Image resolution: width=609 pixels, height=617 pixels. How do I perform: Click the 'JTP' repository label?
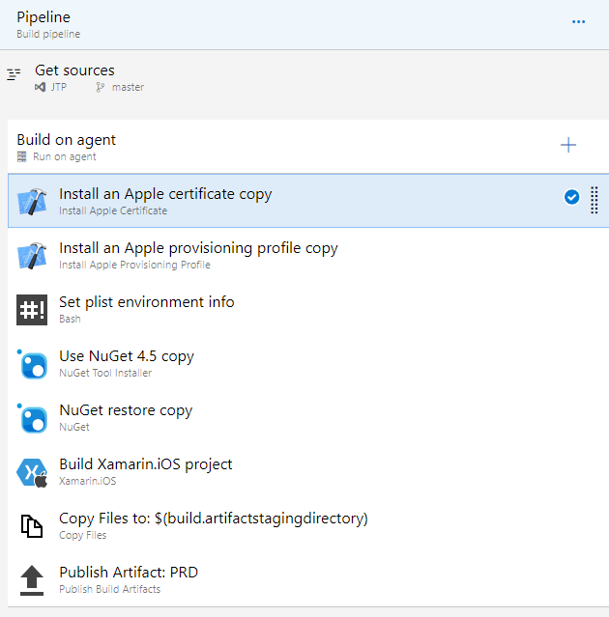click(x=59, y=87)
